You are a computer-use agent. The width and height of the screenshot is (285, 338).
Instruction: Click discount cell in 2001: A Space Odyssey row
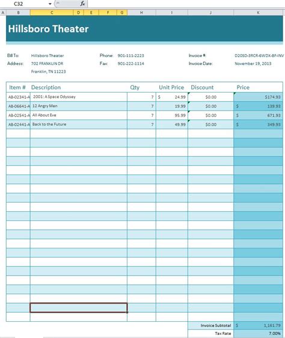[x=210, y=97]
